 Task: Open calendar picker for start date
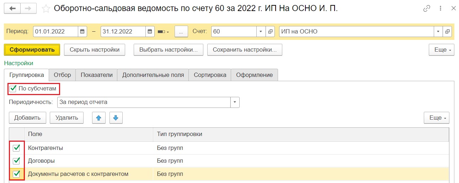[82, 31]
